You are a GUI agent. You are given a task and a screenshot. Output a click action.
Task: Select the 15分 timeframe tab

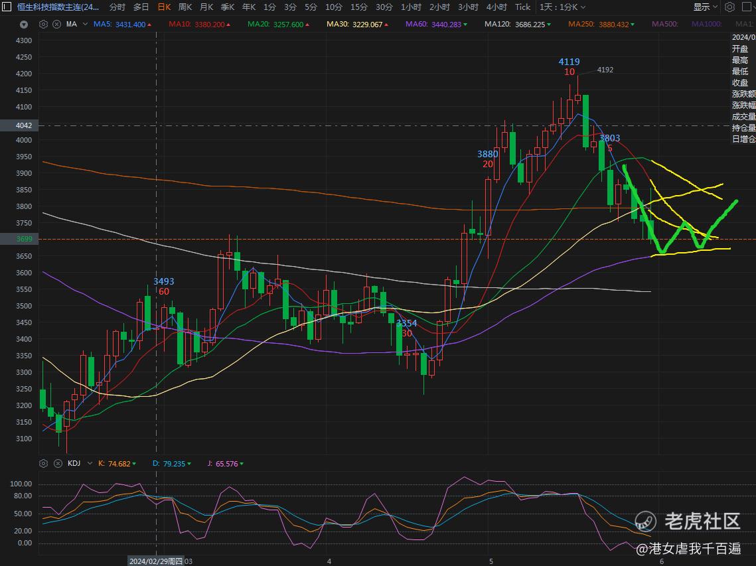tap(358, 7)
